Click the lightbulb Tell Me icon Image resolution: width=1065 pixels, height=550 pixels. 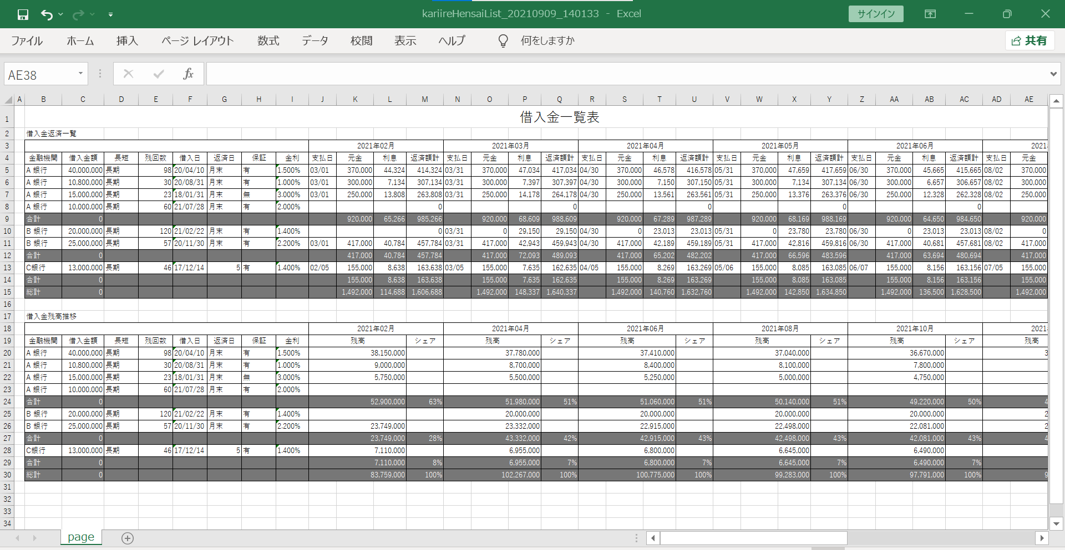(x=503, y=40)
